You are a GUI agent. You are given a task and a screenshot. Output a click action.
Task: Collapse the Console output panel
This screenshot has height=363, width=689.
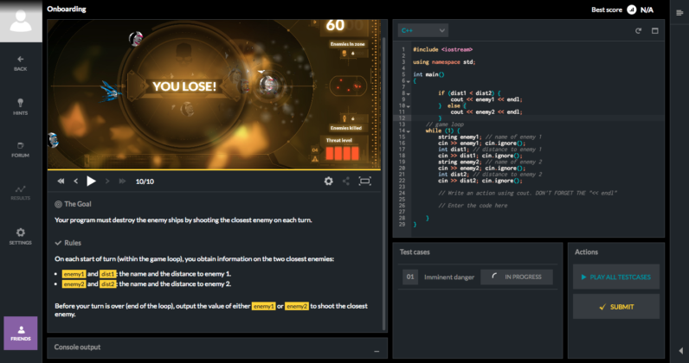(376, 347)
